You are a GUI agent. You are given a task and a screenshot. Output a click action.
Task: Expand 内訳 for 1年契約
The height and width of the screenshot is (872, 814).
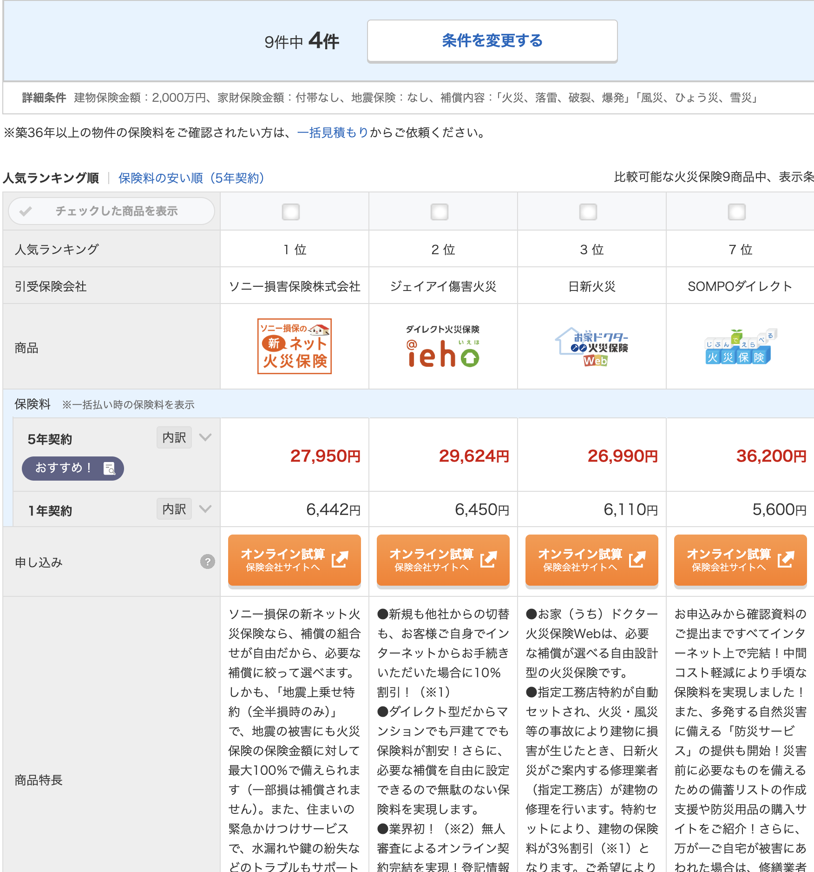click(174, 509)
